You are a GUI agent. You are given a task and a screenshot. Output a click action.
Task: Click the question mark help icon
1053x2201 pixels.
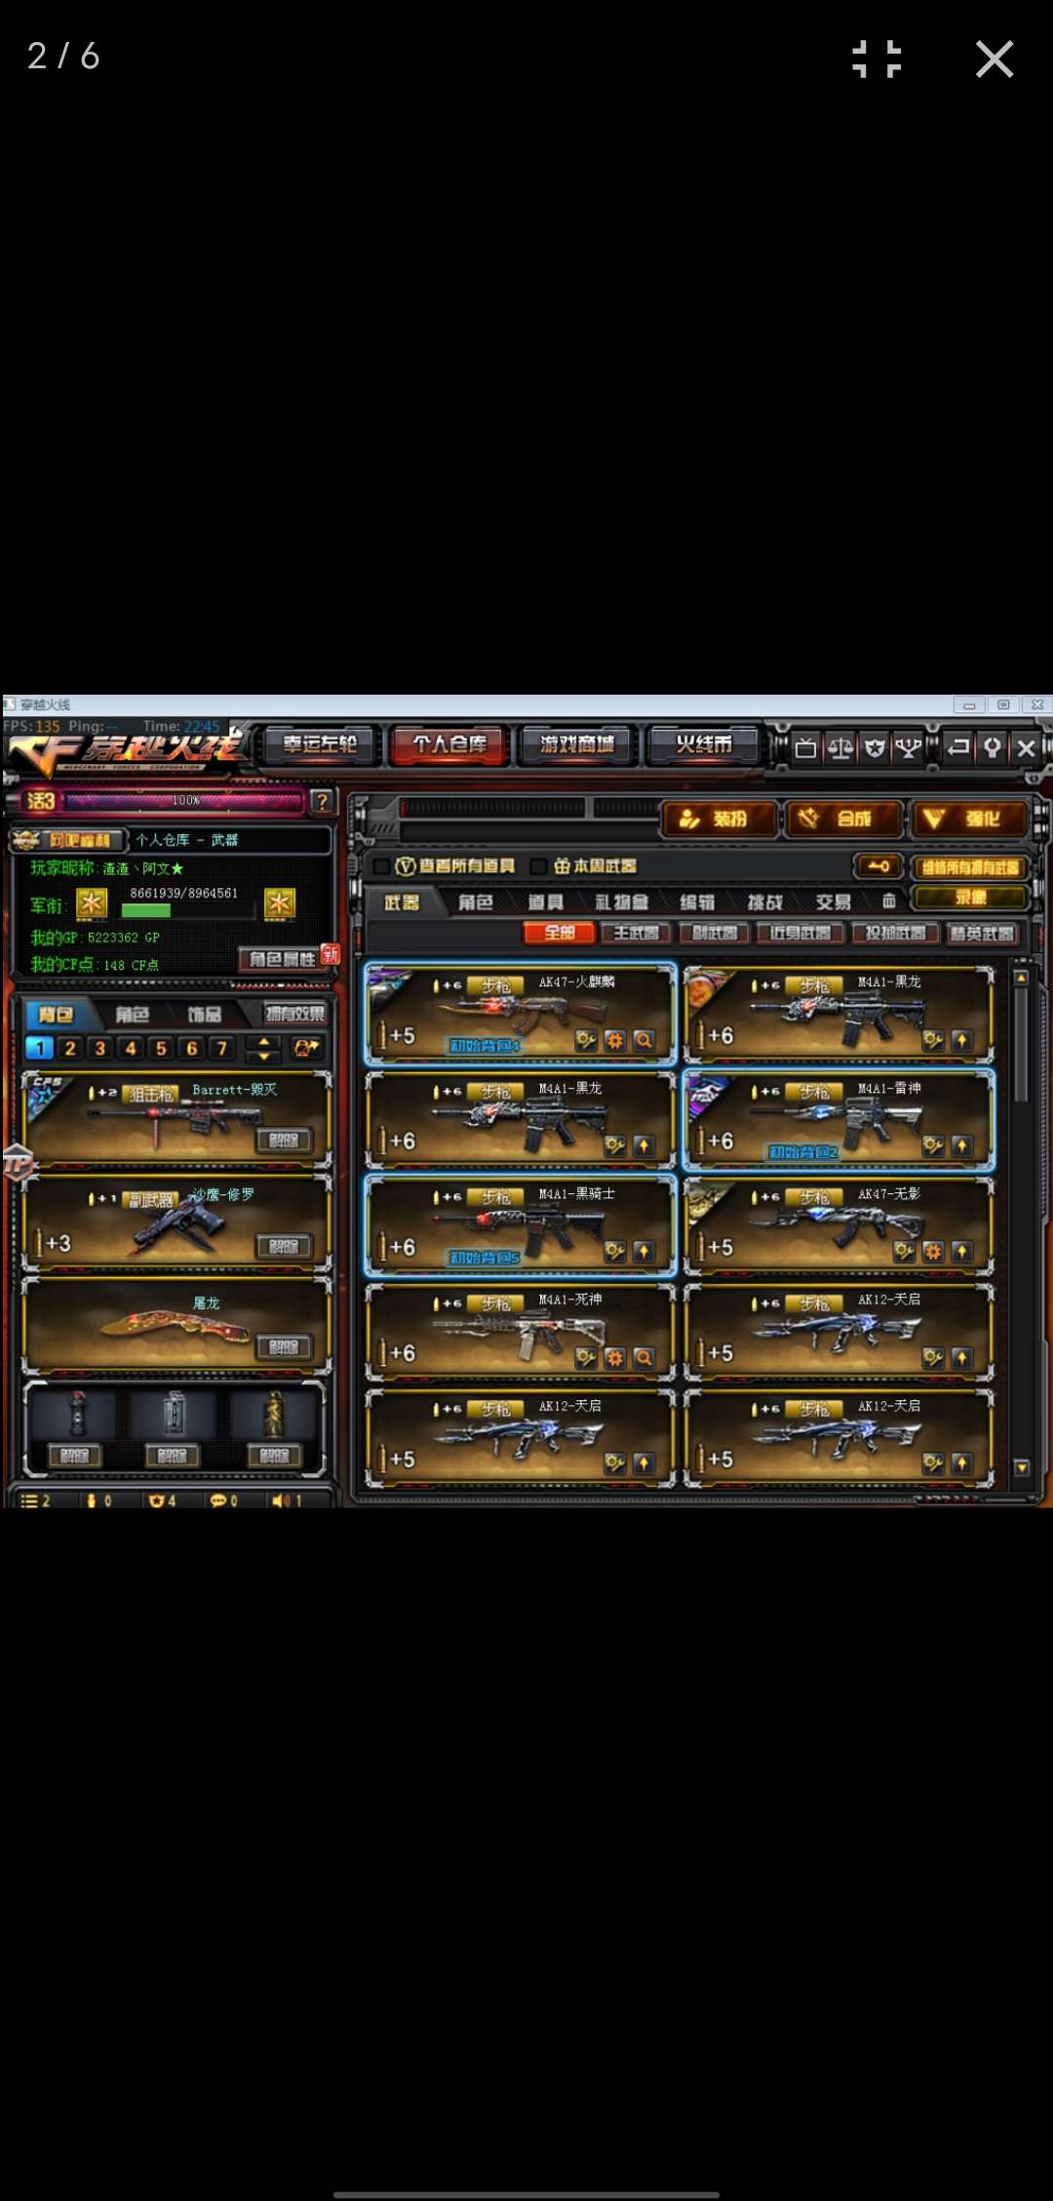coord(322,802)
